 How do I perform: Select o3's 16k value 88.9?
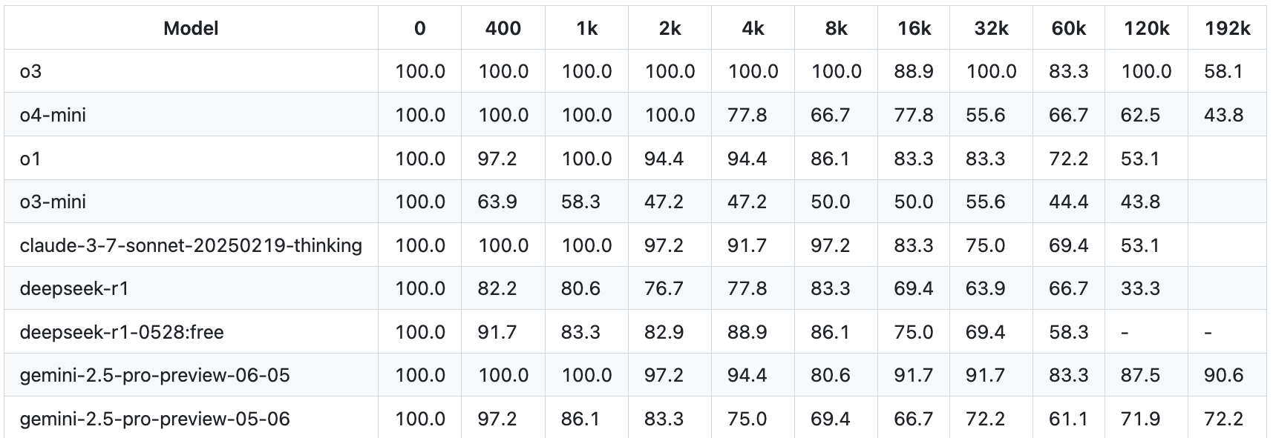914,71
